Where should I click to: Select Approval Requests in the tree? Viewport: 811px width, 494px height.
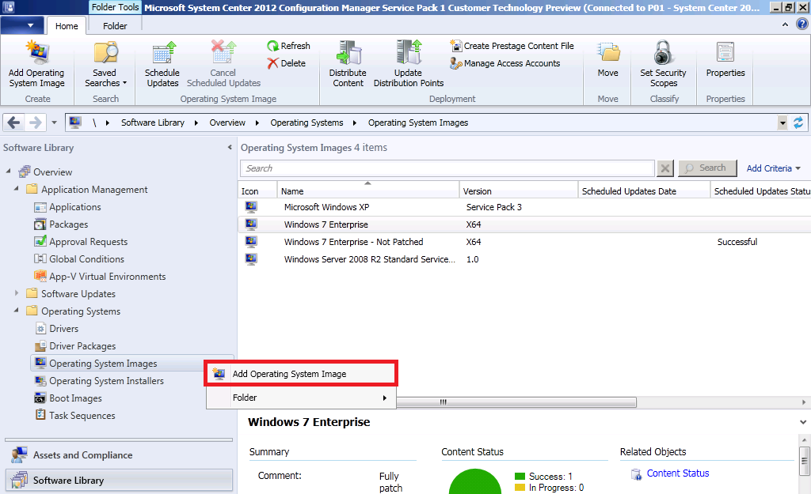pyautogui.click(x=88, y=242)
